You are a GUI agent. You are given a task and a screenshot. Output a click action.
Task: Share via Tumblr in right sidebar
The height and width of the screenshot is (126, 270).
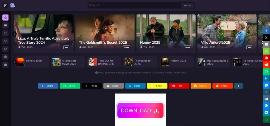tap(266, 92)
